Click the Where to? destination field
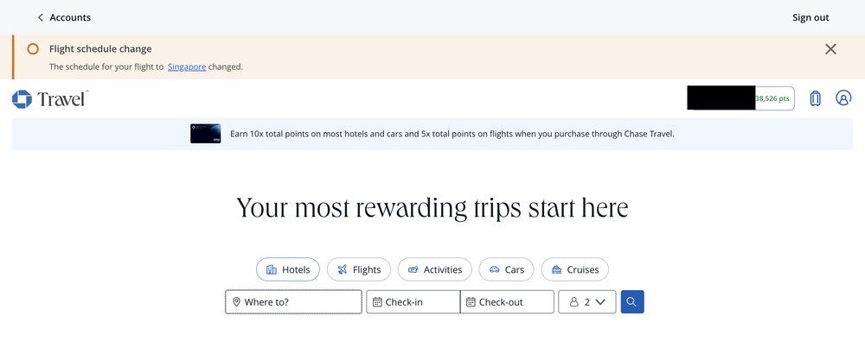The width and height of the screenshot is (865, 347). [x=293, y=302]
